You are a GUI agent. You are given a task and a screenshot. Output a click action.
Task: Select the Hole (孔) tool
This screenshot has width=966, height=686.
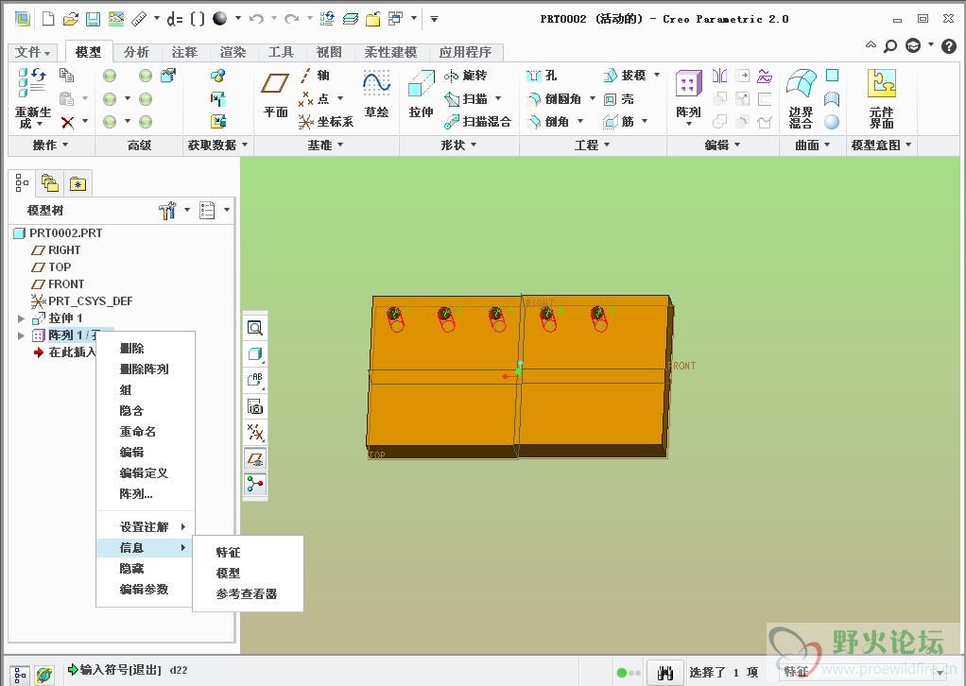click(542, 76)
